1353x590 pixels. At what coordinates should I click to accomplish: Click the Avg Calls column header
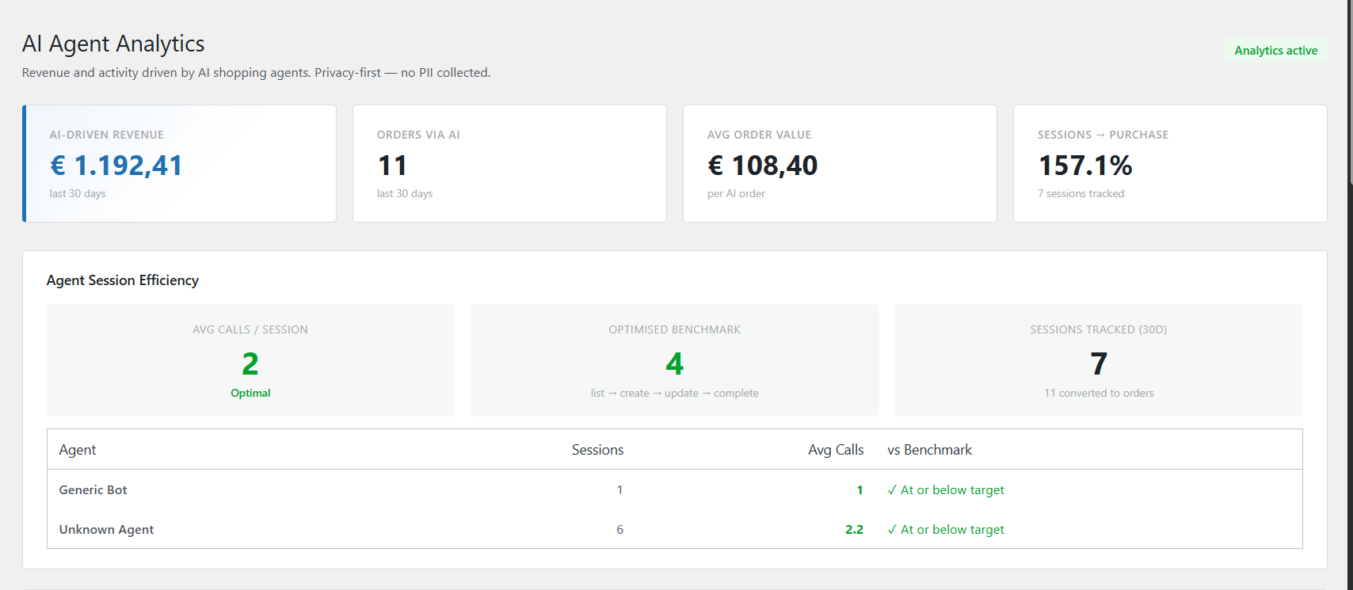(x=835, y=450)
